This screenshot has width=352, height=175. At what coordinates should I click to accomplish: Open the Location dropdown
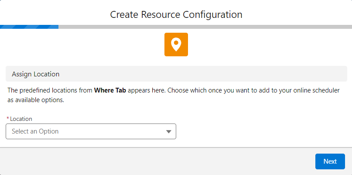tap(91, 131)
